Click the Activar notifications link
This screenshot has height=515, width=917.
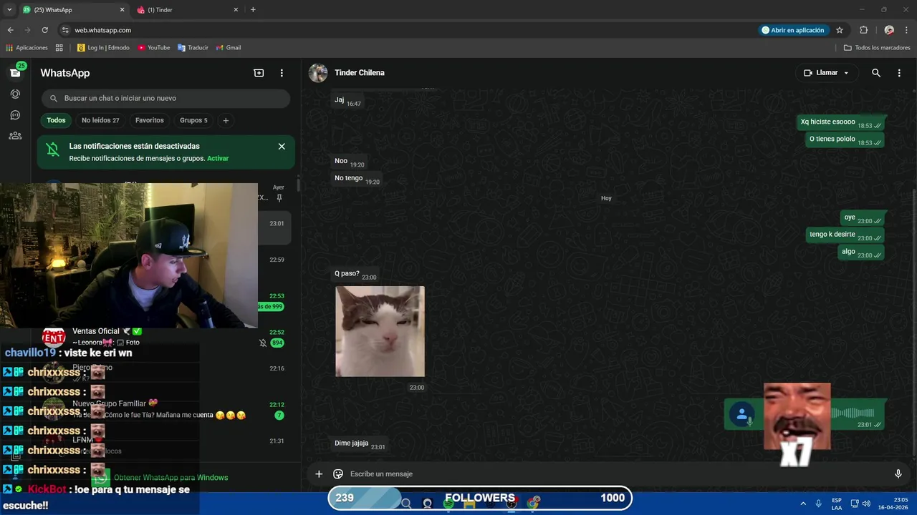click(218, 158)
